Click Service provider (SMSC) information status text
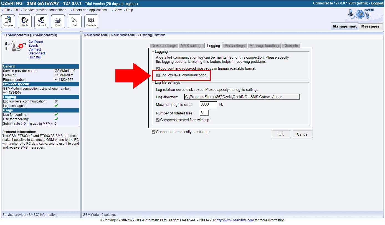 (x=29, y=215)
